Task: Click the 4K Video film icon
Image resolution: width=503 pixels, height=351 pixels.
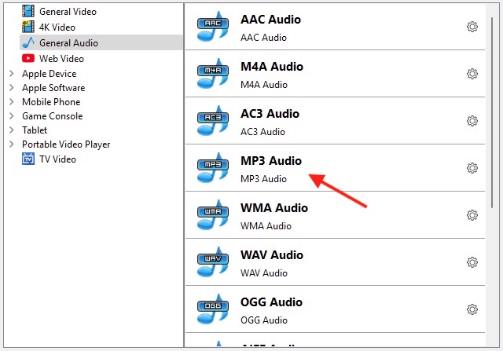Action: (28, 27)
